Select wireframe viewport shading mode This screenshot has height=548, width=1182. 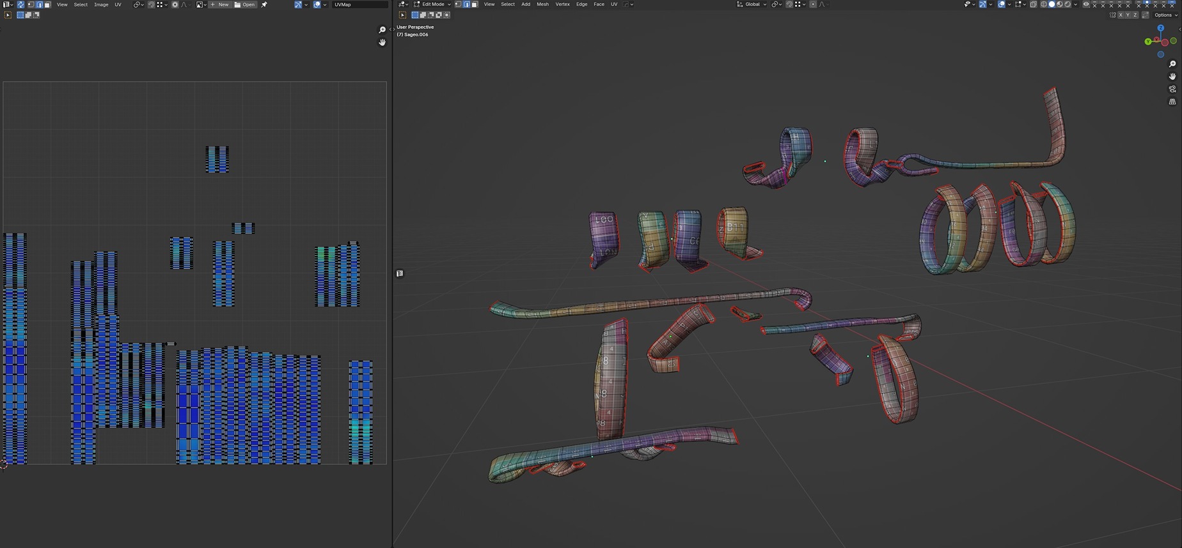click(x=1043, y=4)
